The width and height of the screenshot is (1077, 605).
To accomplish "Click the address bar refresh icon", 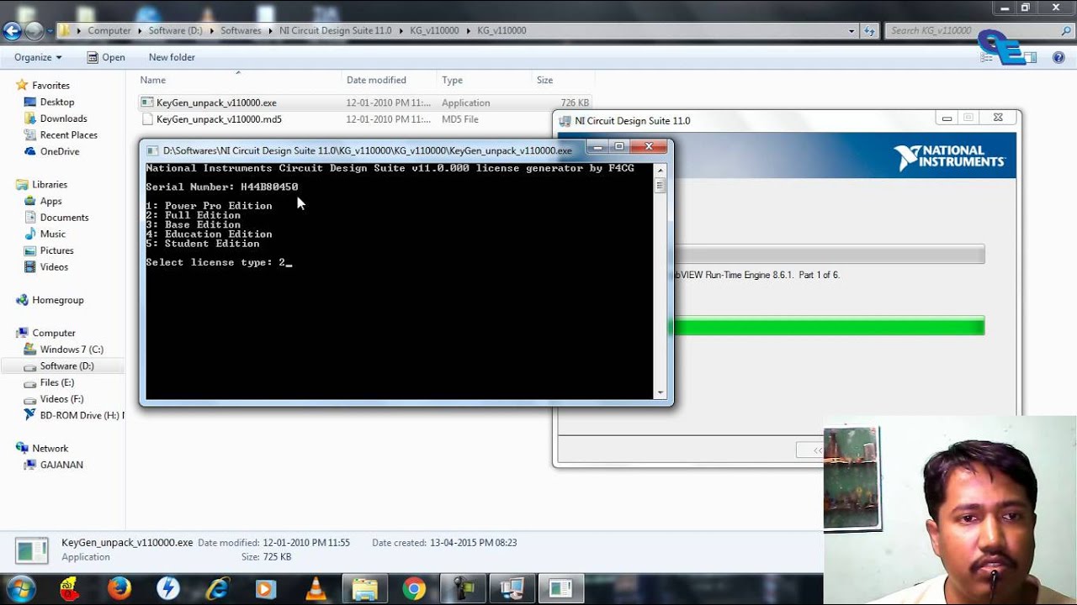I will coord(870,30).
